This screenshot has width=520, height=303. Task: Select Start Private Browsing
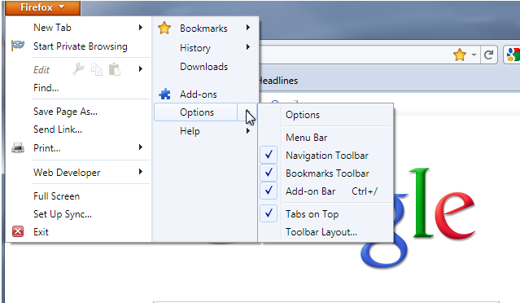[81, 46]
